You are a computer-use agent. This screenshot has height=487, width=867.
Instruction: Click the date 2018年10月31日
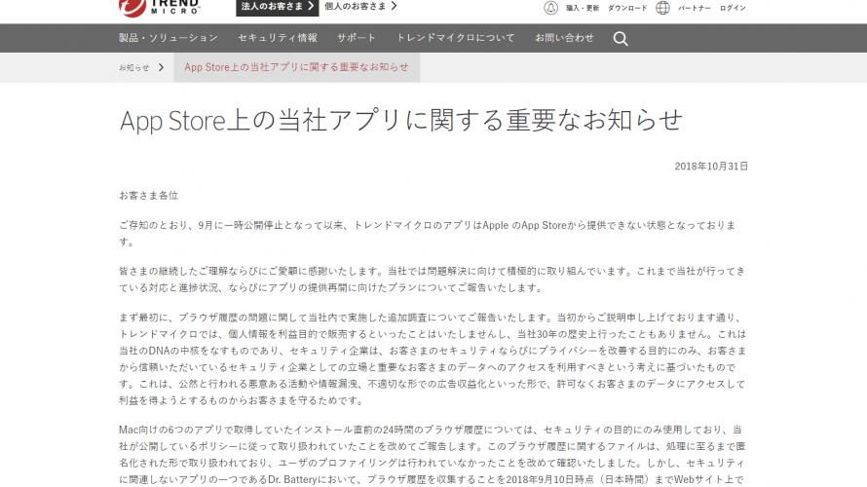pyautogui.click(x=711, y=167)
